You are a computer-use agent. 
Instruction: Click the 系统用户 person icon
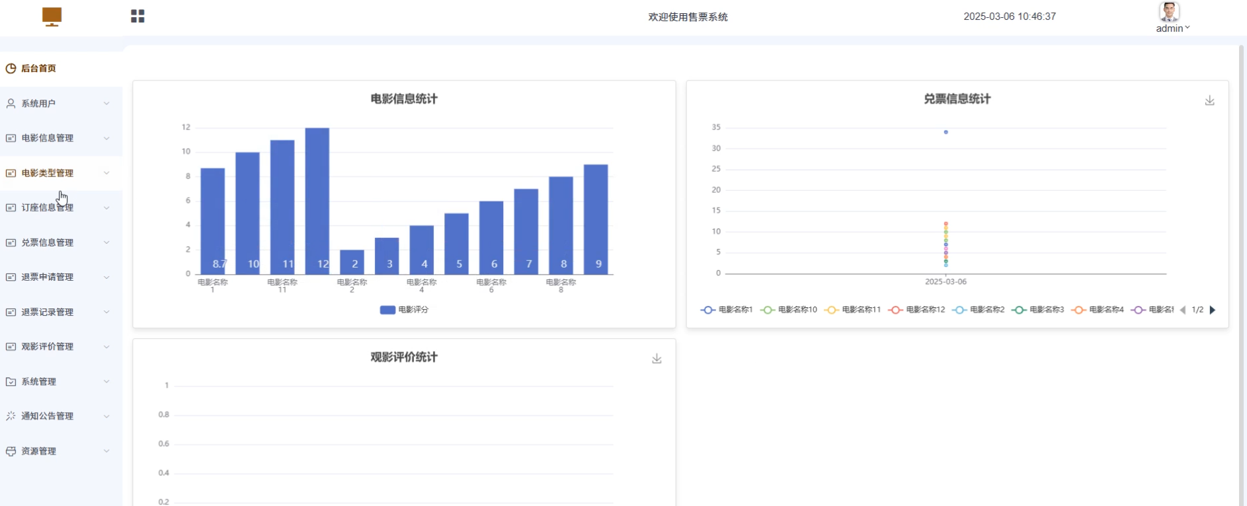tap(11, 104)
